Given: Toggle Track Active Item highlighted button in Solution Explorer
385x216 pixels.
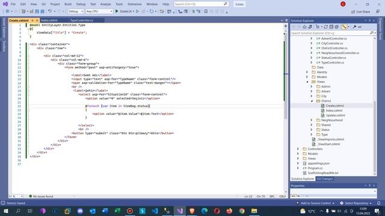Looking at the screenshot, I should pos(344,27).
